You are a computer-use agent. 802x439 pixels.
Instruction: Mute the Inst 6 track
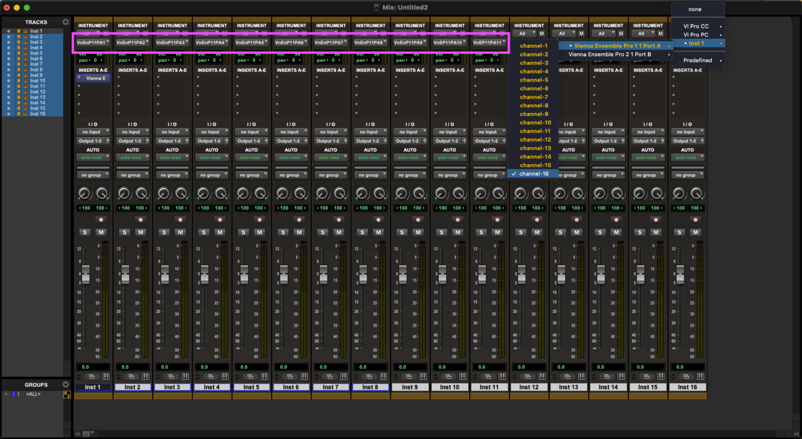click(299, 232)
